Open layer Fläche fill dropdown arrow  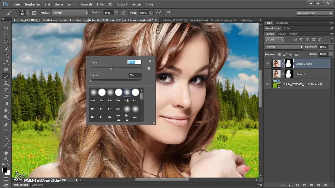(331, 54)
